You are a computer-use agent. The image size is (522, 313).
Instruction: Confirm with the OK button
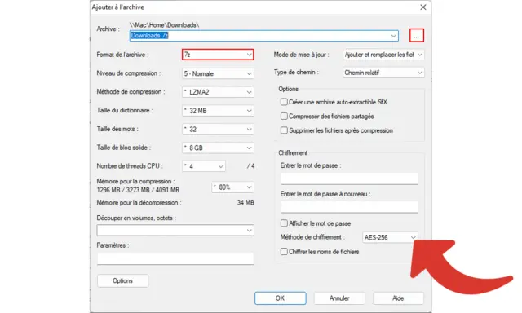click(x=281, y=298)
